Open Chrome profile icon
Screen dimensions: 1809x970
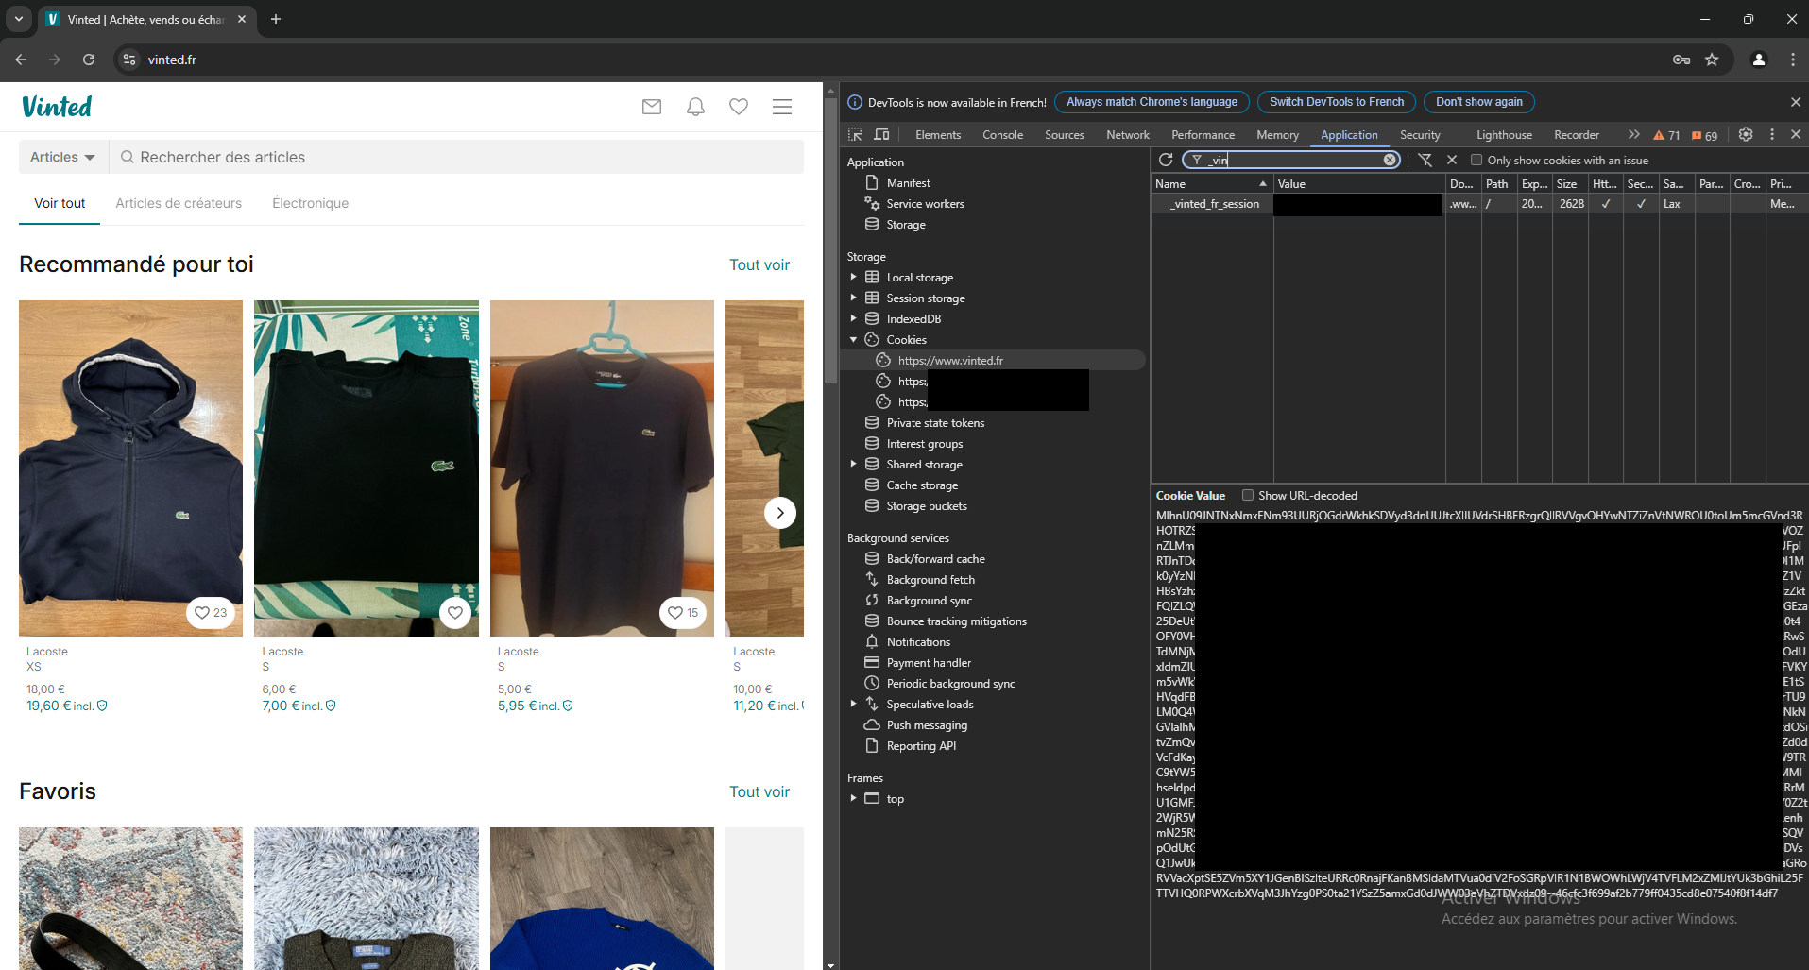pos(1759,60)
